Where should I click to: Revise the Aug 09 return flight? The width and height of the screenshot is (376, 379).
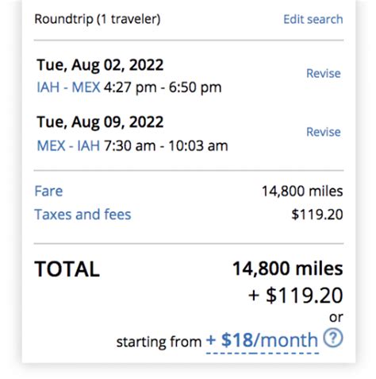[x=324, y=132]
